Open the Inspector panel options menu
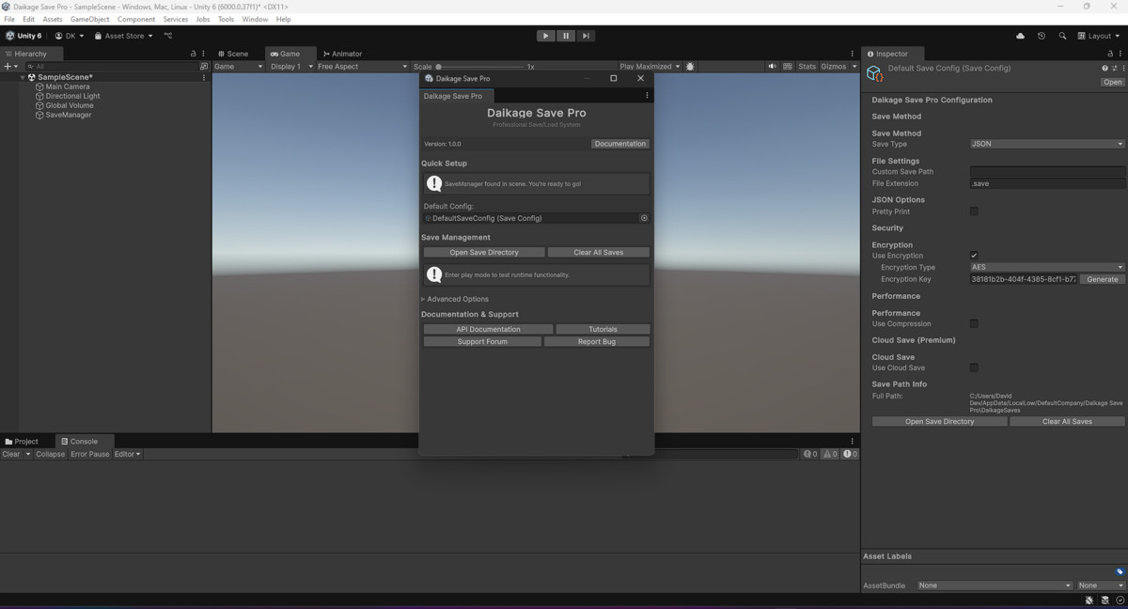Viewport: 1128px width, 609px height. pyautogui.click(x=1120, y=54)
